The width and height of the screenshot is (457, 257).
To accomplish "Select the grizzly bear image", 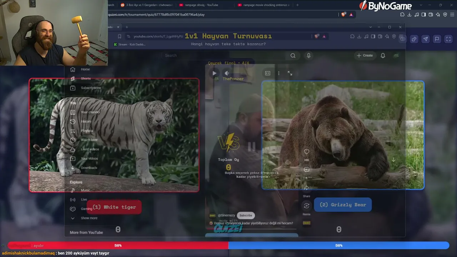I will pyautogui.click(x=343, y=135).
